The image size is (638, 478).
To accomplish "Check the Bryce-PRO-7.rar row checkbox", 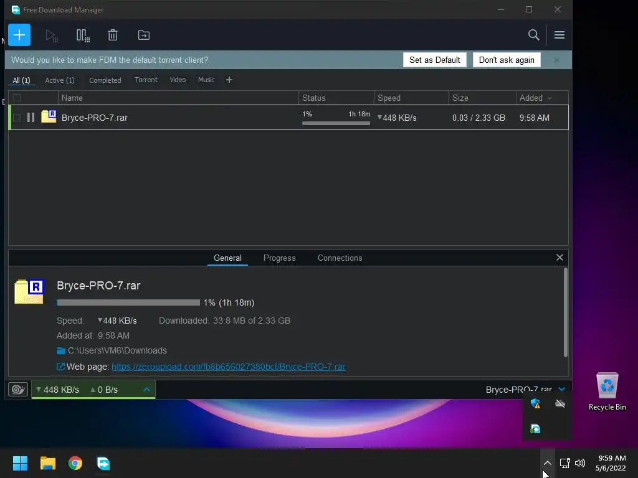I will click(x=17, y=118).
